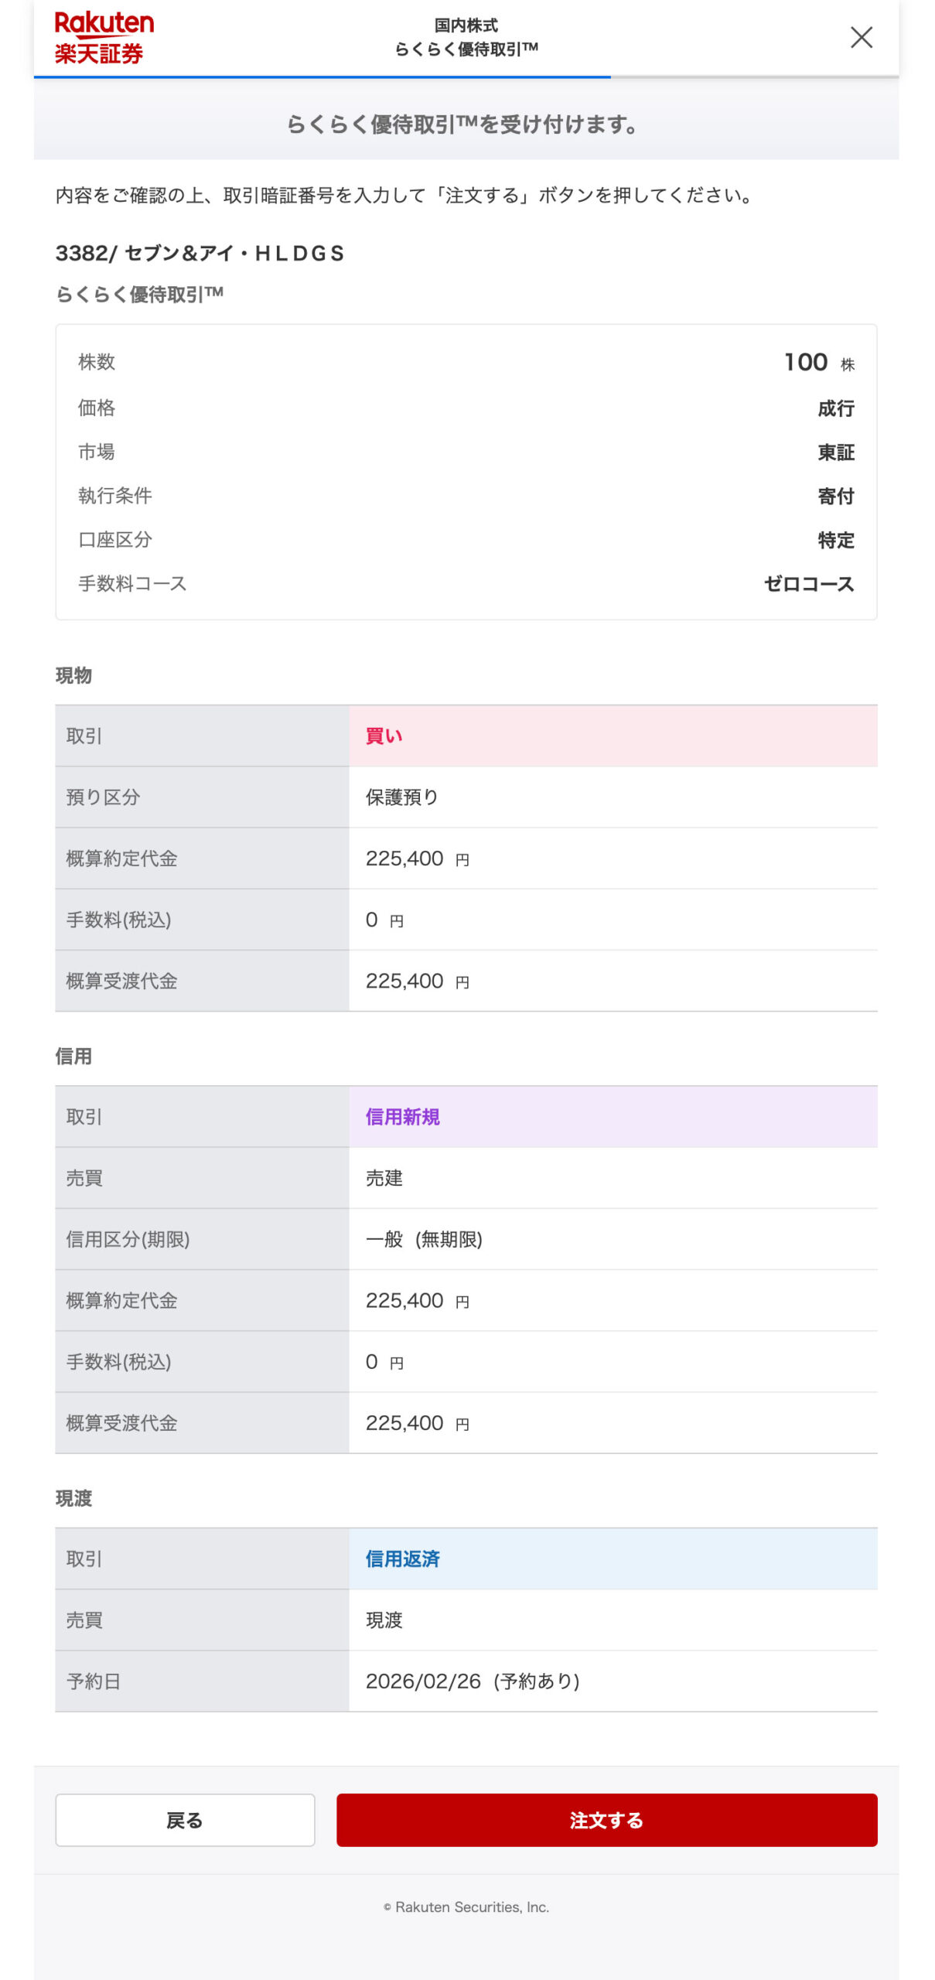The image size is (935, 1980).
Task: Close the らくらく優待取引 order dialog
Action: coord(861,37)
